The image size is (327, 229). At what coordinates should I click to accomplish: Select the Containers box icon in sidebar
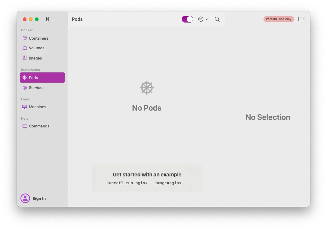(25, 38)
